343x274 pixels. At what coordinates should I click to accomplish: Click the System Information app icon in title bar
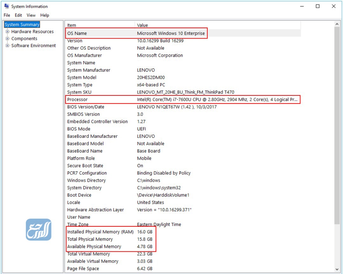(6, 6)
